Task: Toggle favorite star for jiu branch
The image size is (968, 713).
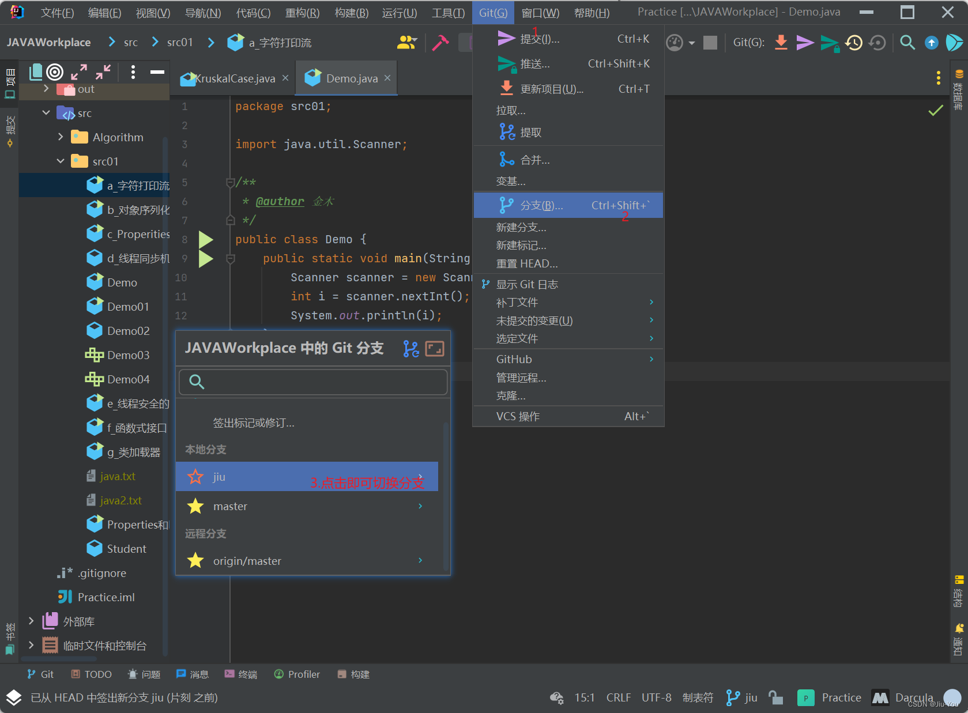Action: (x=195, y=477)
